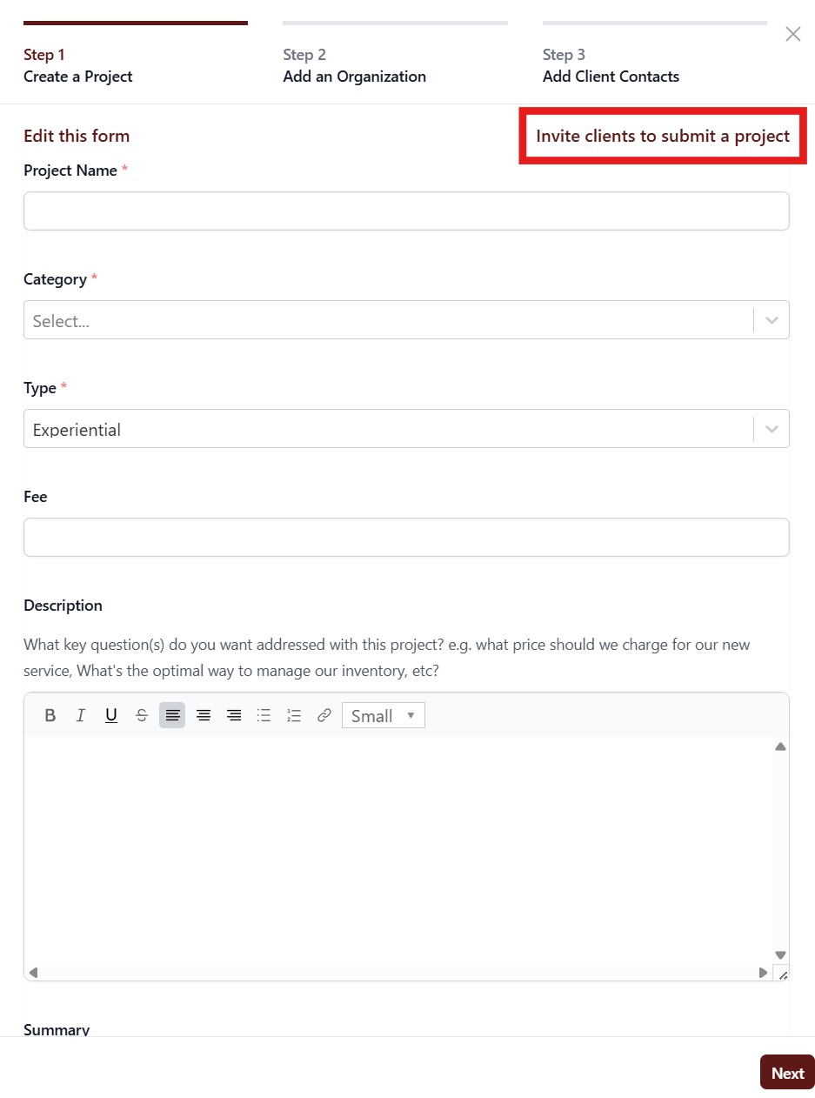Click the Edit this form link
The width and height of the screenshot is (815, 1098).
[x=77, y=136]
